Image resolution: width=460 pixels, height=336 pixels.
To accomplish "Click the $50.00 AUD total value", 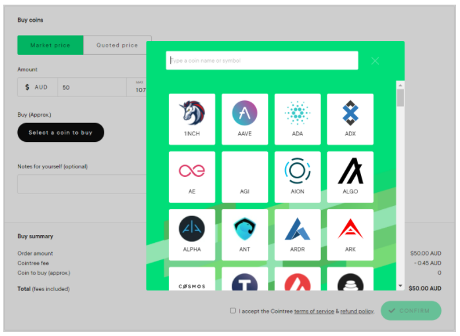I will 425,288.
